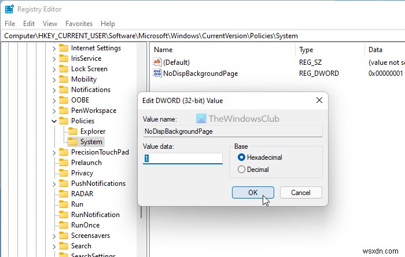Cancel the Edit DWORD dialog

click(301, 192)
